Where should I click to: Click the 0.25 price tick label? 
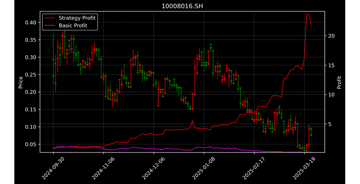click(x=31, y=74)
